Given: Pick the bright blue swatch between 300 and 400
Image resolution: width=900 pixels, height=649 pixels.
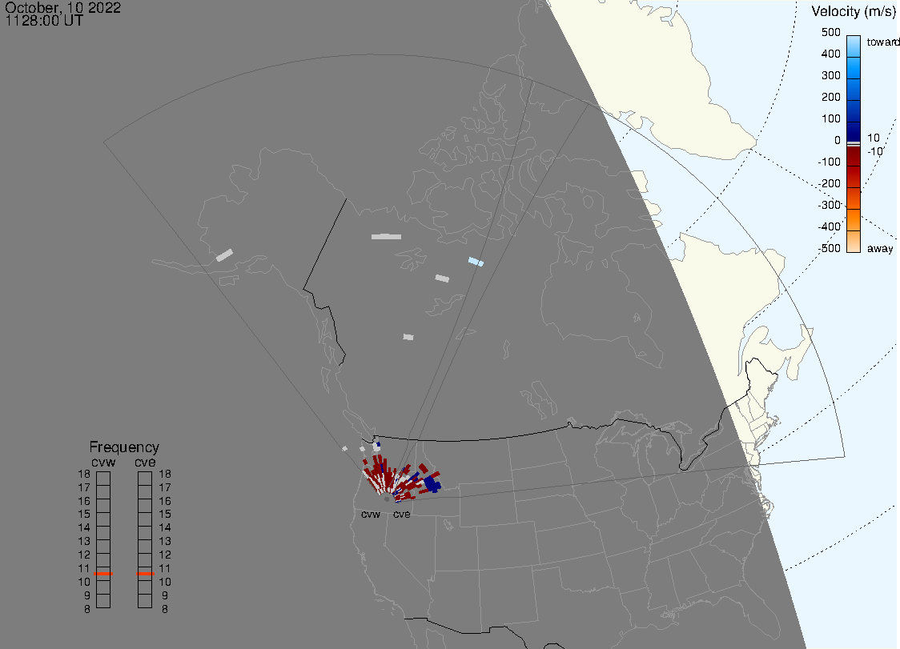Looking at the screenshot, I should pos(854,68).
